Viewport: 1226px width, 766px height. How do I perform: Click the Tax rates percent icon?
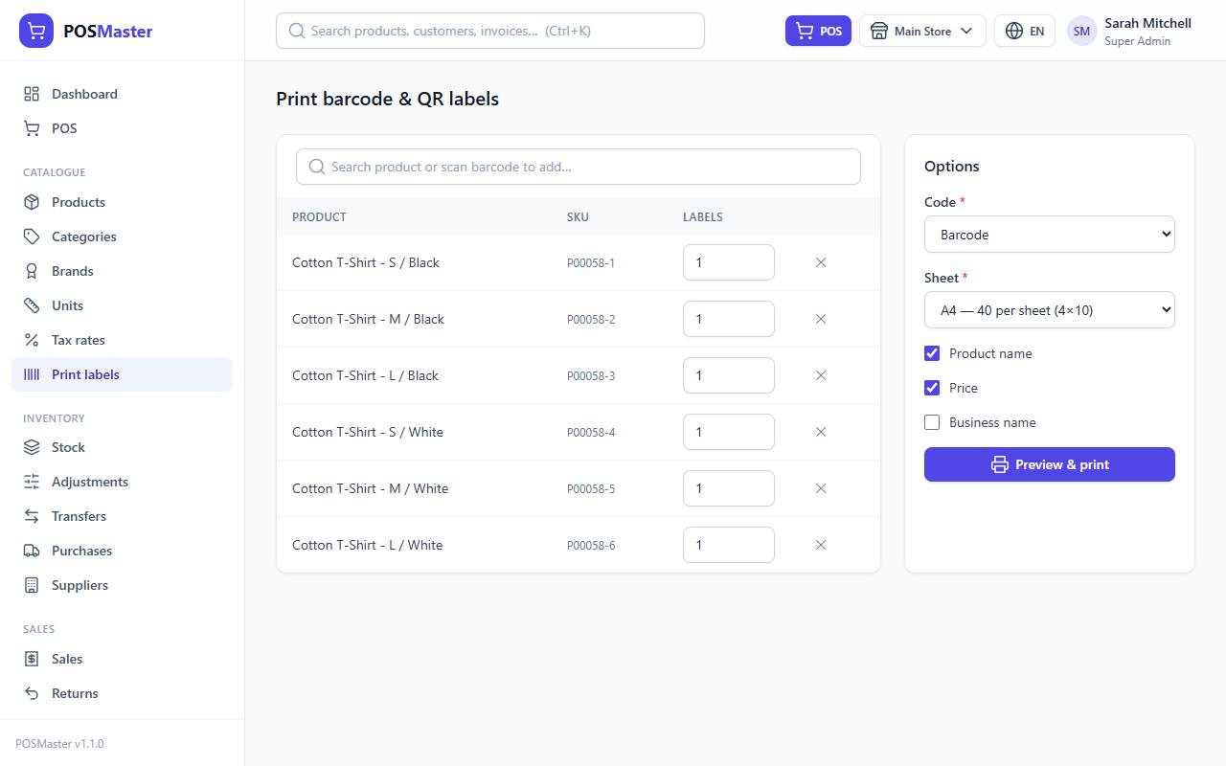[32, 340]
